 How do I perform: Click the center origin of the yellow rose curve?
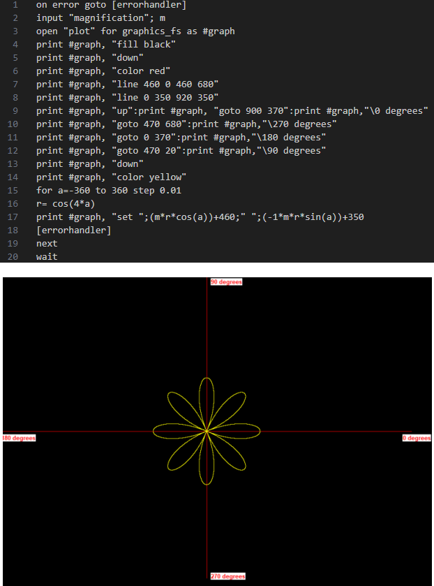pyautogui.click(x=207, y=431)
